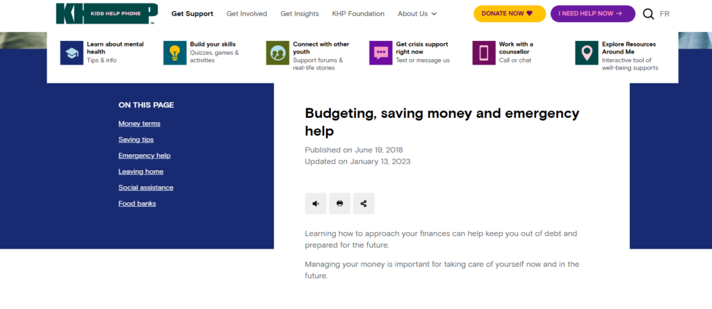Open Work with a counsellor title link
The height and width of the screenshot is (309, 712).
pos(516,48)
